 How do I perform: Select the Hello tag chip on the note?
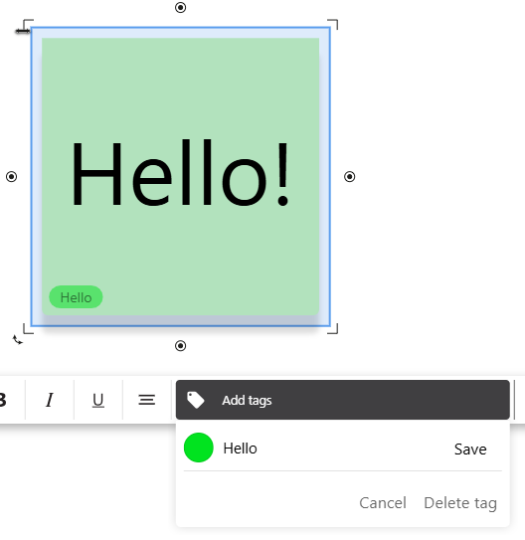(76, 297)
